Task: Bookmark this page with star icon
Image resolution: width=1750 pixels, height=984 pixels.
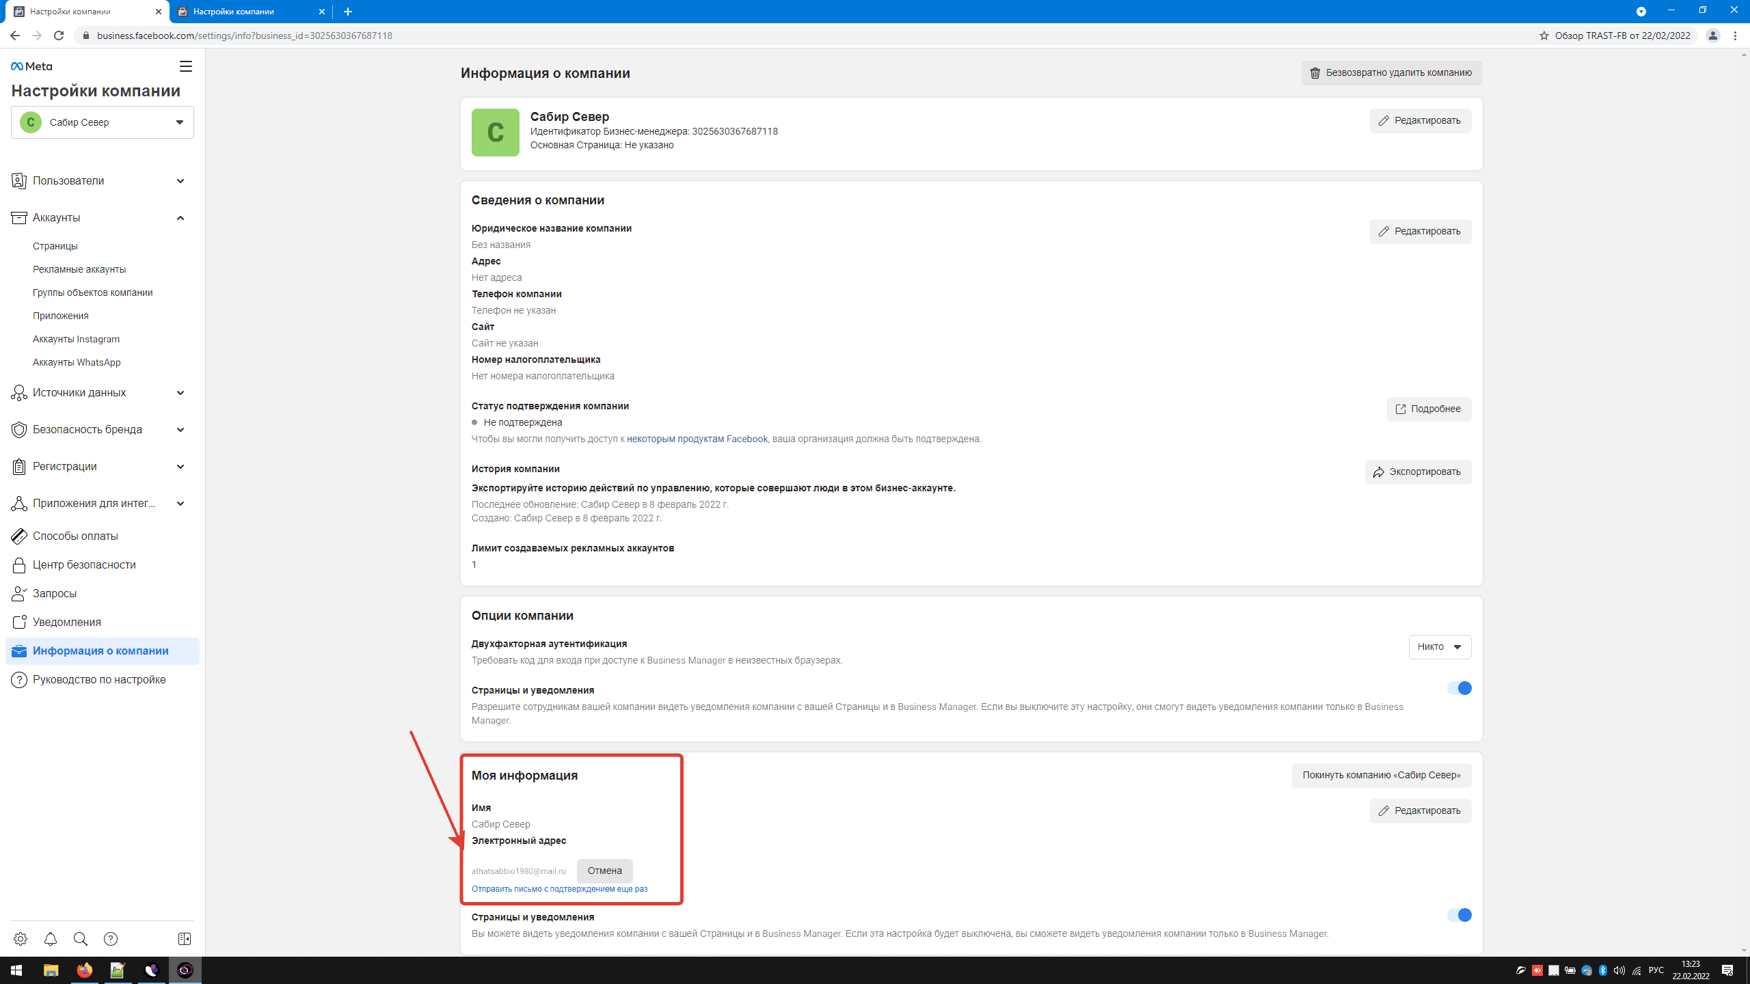Action: point(1544,36)
